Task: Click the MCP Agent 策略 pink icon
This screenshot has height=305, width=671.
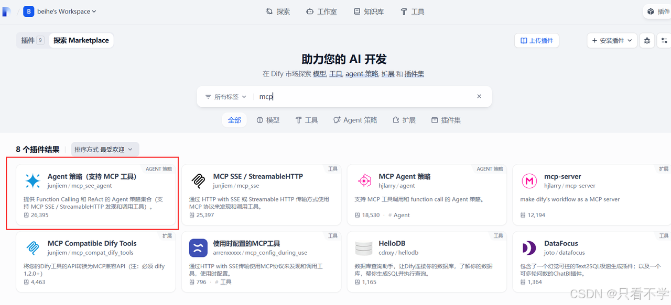Action: [364, 181]
